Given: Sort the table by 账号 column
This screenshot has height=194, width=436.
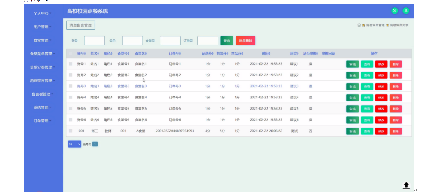Looking at the screenshot, I should coord(81,54).
